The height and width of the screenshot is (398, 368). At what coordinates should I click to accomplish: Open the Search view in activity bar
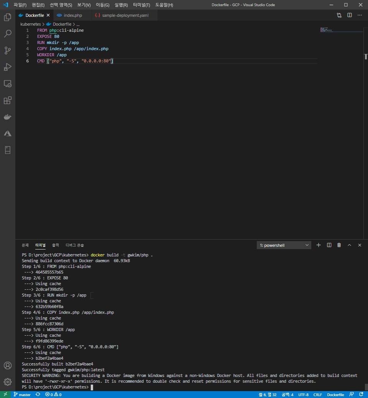coord(8,34)
